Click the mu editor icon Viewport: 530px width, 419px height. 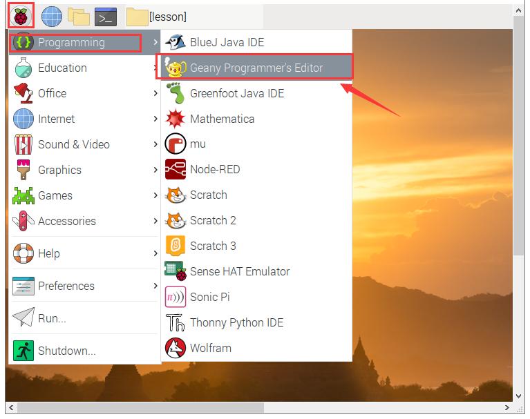[176, 144]
